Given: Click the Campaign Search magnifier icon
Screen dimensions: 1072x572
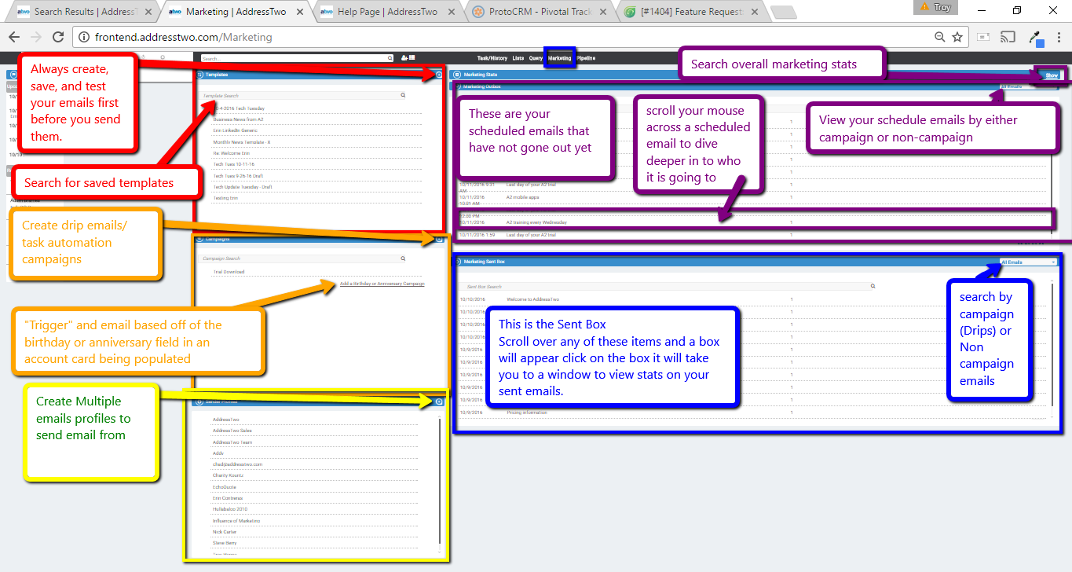Looking at the screenshot, I should point(403,258).
